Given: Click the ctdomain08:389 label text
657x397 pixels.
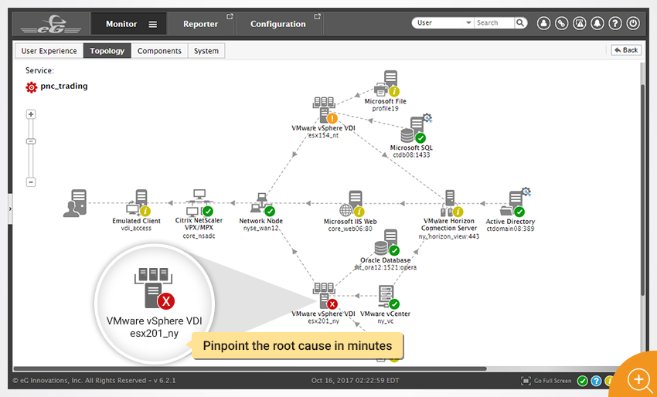Looking at the screenshot, I should pos(510,229).
